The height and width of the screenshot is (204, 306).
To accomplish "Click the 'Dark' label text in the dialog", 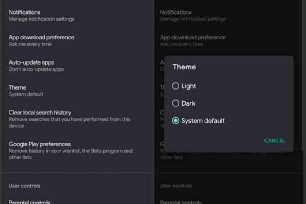I will (188, 103).
